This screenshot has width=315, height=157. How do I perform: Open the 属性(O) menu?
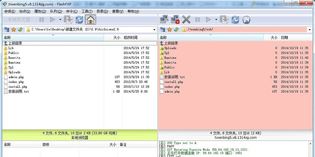[40, 11]
